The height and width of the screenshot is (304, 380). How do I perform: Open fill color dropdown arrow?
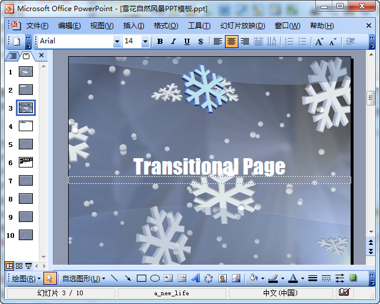[263, 279]
